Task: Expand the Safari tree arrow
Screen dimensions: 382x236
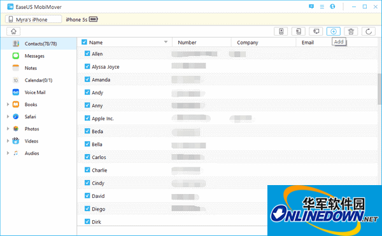Action: pyautogui.click(x=8, y=116)
